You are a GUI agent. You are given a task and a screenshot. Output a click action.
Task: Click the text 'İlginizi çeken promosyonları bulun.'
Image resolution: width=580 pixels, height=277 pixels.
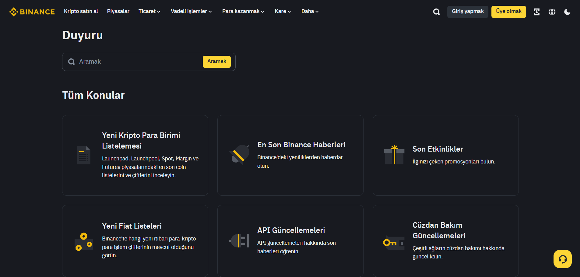(x=454, y=162)
